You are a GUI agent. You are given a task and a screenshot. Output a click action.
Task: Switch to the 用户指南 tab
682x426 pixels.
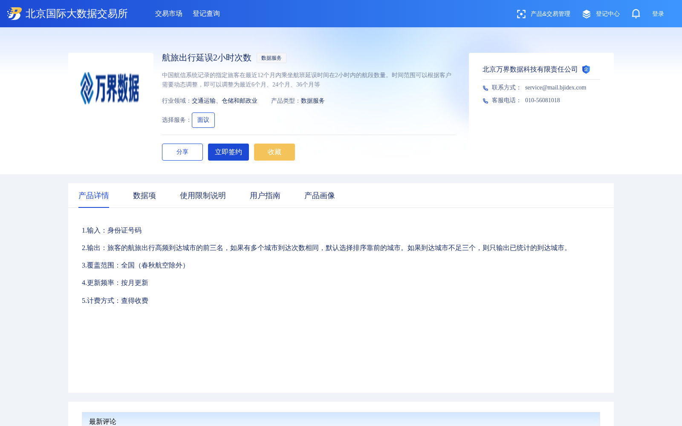point(265,196)
